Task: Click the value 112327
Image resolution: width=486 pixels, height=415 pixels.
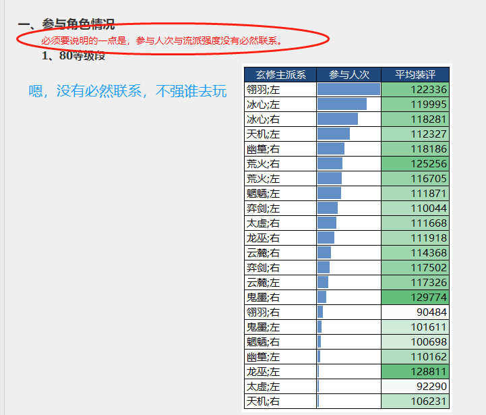Action: [429, 134]
